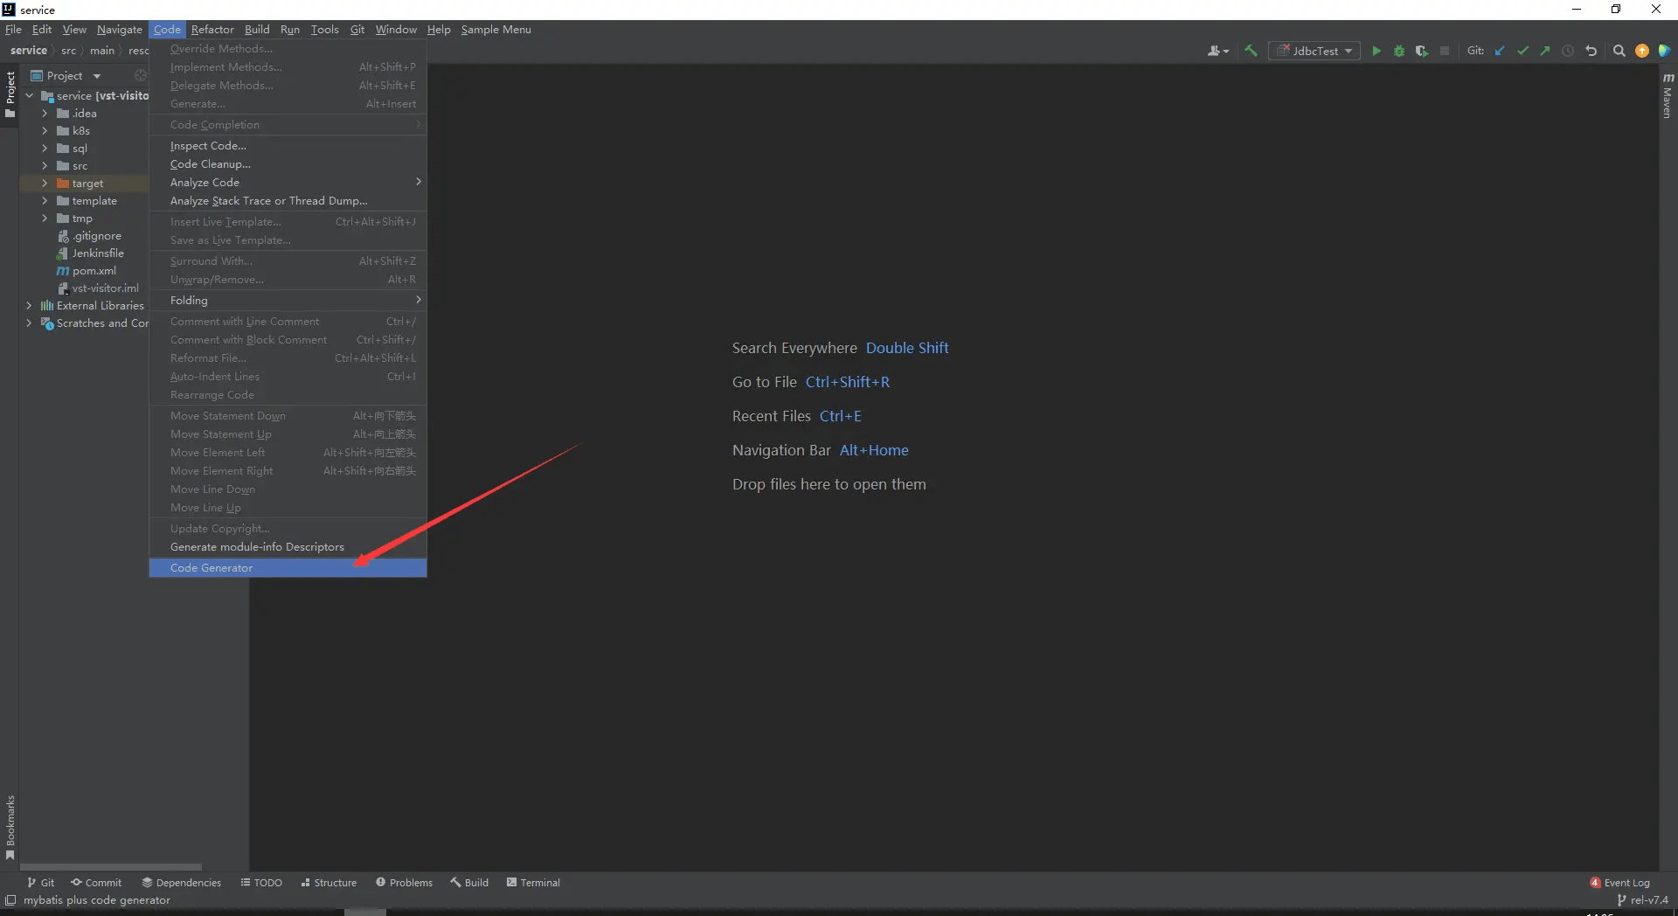Image resolution: width=1678 pixels, height=916 pixels.
Task: Open the Refactor menu
Action: [212, 29]
